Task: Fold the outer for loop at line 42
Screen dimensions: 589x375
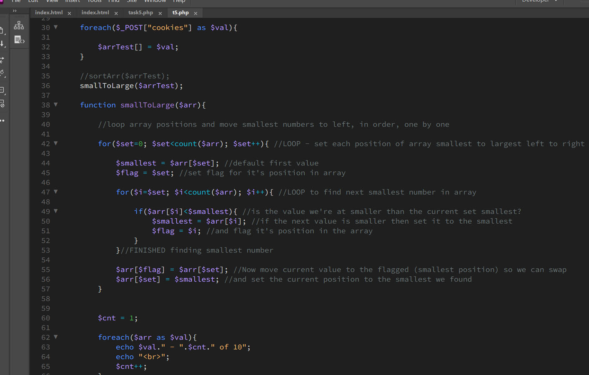Action: pyautogui.click(x=55, y=143)
